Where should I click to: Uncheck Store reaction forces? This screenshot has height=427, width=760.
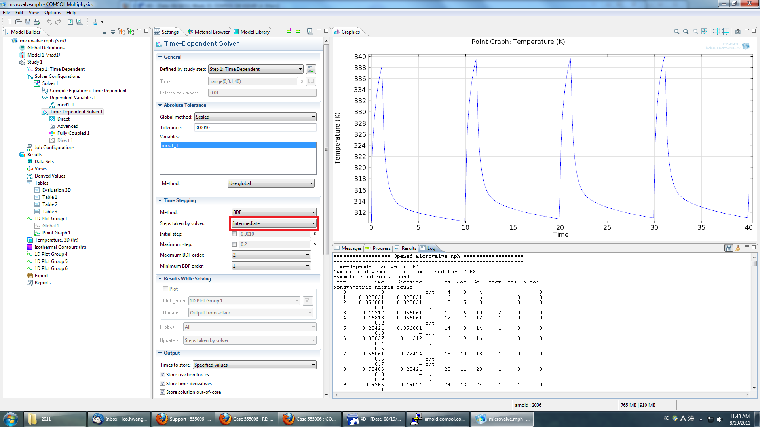click(162, 375)
